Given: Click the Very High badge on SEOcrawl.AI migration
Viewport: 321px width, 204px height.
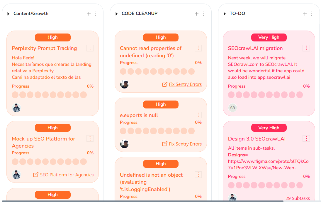Looking at the screenshot, I should [269, 37].
